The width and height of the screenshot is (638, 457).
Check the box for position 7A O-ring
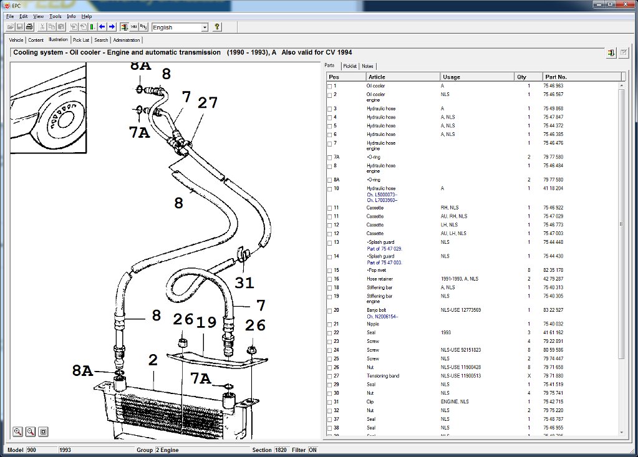coord(330,157)
